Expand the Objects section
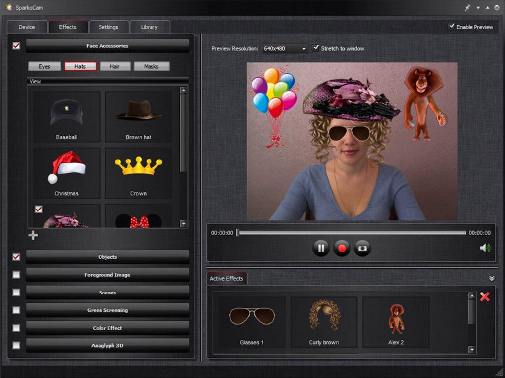The image size is (505, 378). coord(107,257)
